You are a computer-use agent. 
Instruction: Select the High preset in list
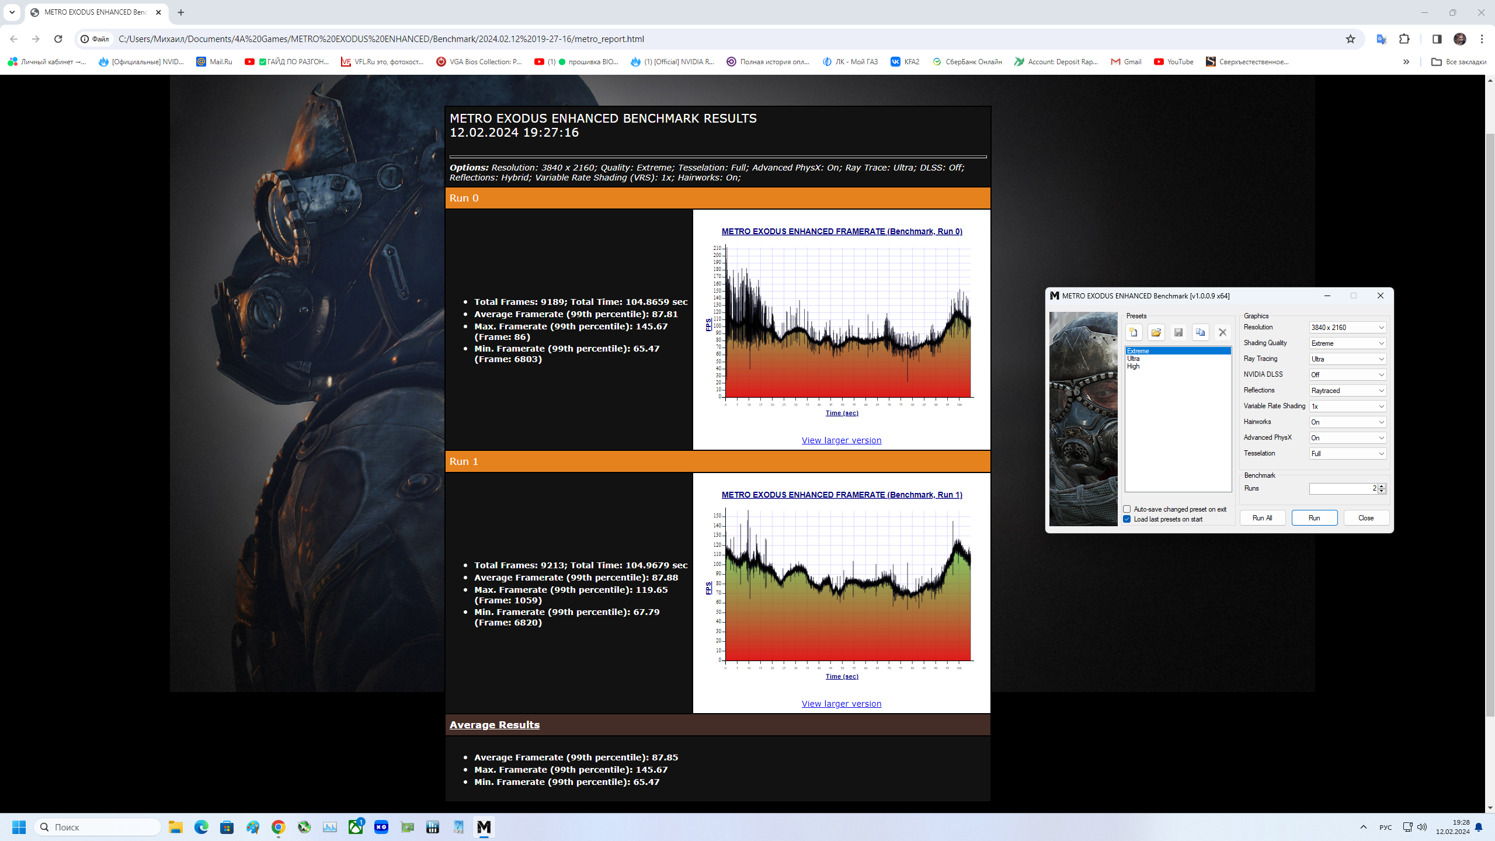point(1134,366)
